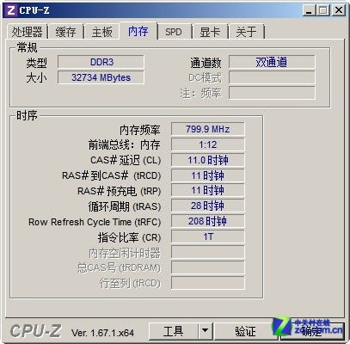Click the 32734 MBytes size field
The width and height of the screenshot is (350, 344).
point(101,77)
